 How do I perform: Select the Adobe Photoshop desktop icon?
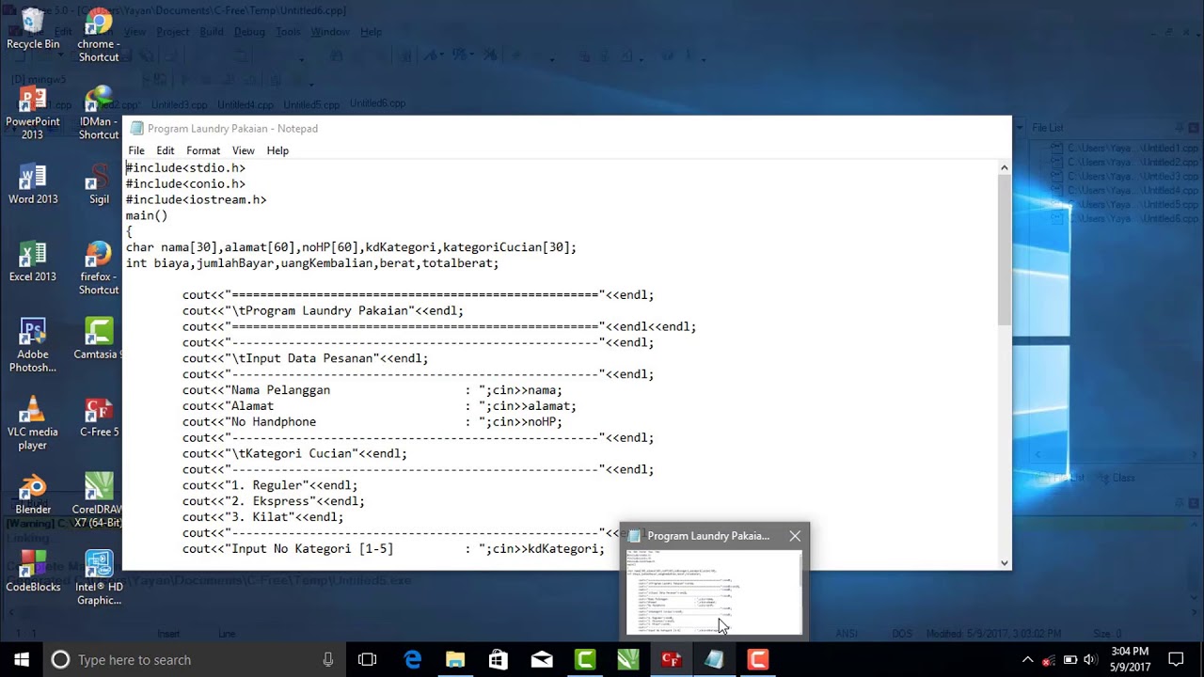pyautogui.click(x=32, y=345)
